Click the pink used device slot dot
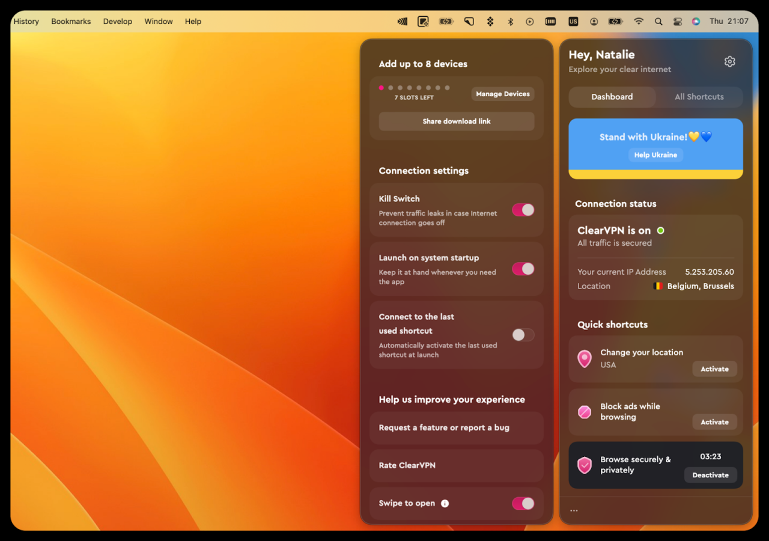769x541 pixels. 381,88
